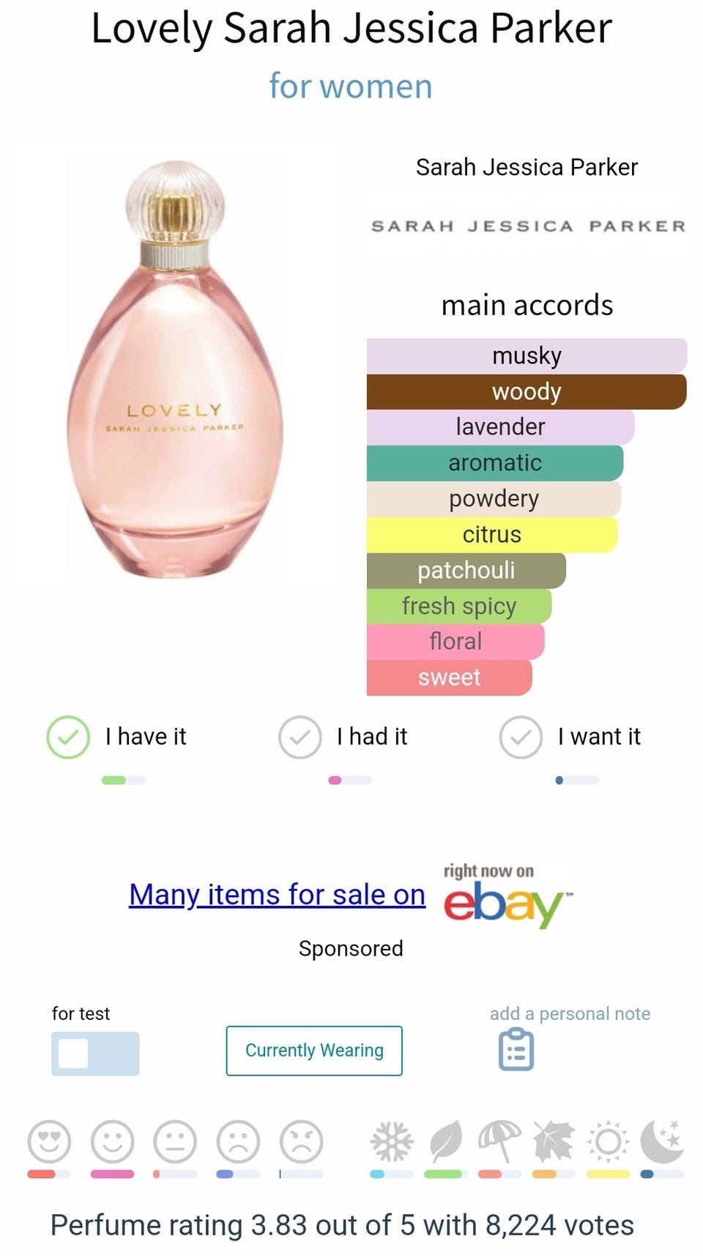Vote night with the moon and stars icon
Screen dimensions: 703x1256
point(662,1141)
